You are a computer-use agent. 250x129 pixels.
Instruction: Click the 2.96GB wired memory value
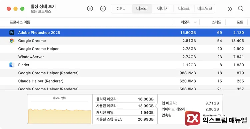(x=212, y=109)
